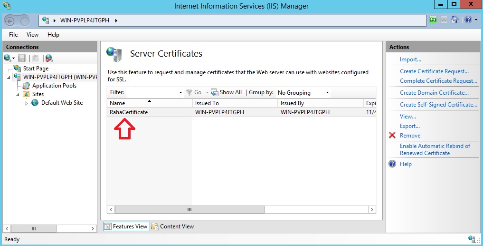Select the Sites folder node
Viewport: 483px width, 246px height.
[38, 94]
